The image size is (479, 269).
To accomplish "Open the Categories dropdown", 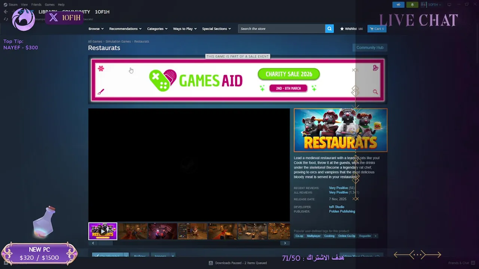I will [x=157, y=29].
